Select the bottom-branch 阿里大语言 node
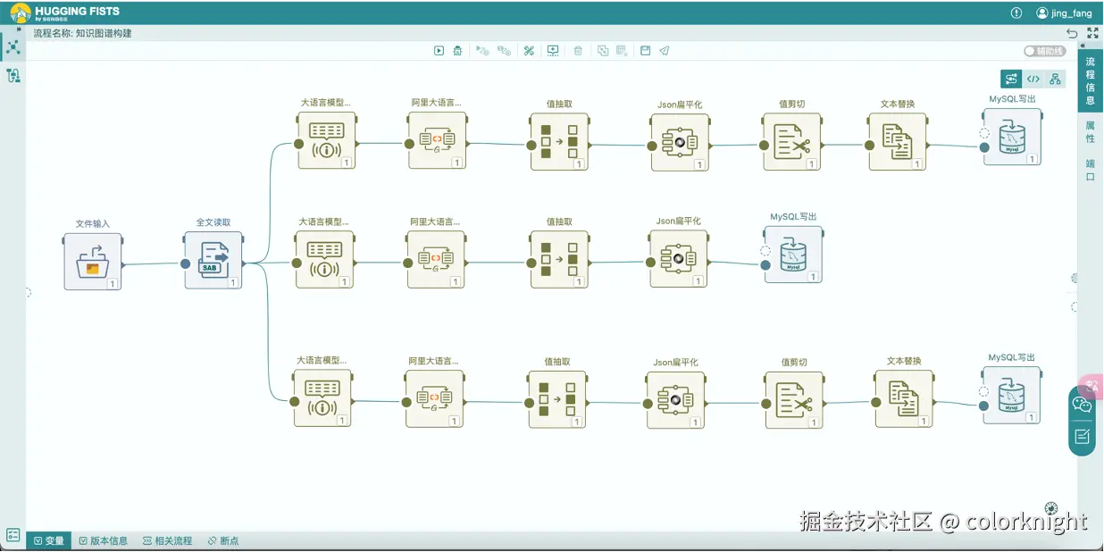This screenshot has width=1104, height=552. click(x=434, y=398)
